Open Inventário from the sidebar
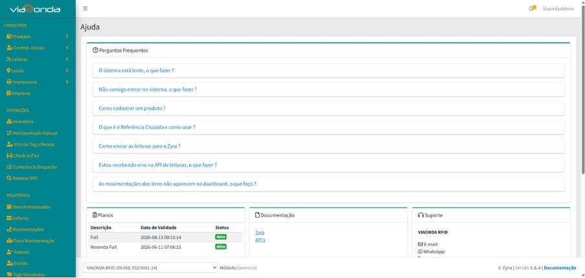The image size is (585, 278). coord(23,122)
